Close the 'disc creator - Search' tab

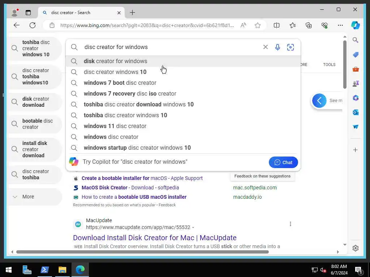click(119, 13)
